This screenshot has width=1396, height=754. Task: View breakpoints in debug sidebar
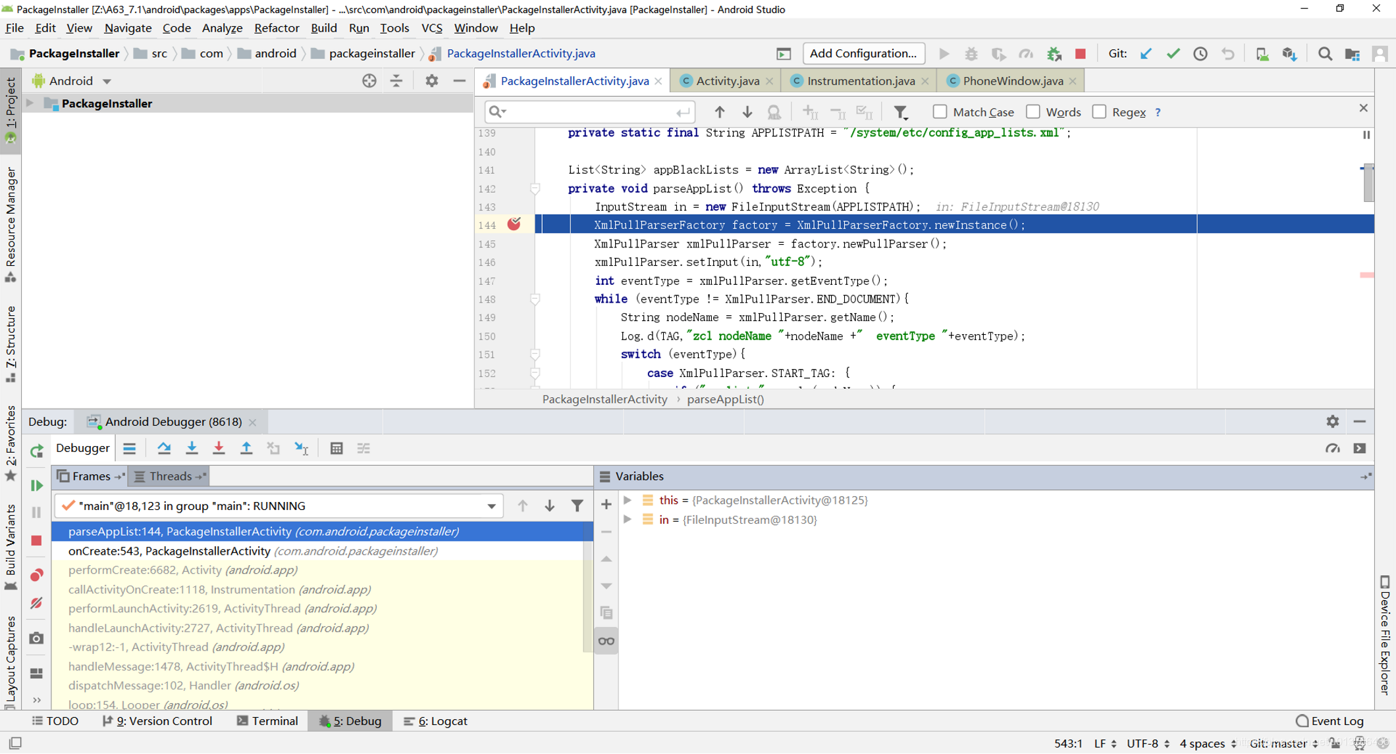tap(37, 575)
